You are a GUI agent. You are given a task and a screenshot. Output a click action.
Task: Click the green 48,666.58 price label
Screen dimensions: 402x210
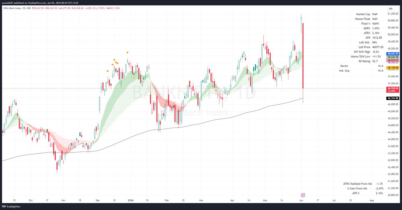[x=393, y=57]
